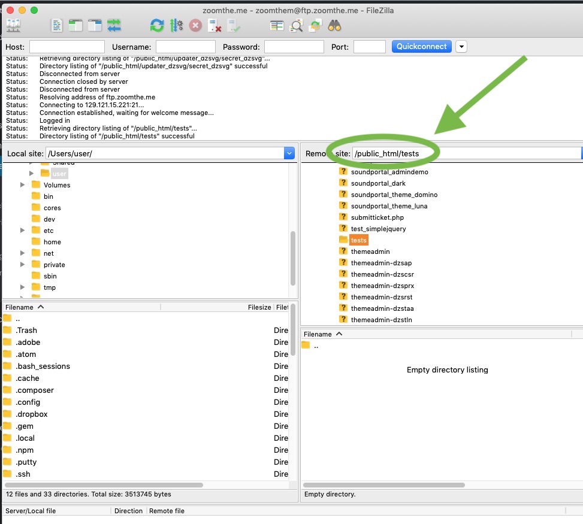Expand the Volumes folder
Screen dimensions: 583x524
(22, 184)
